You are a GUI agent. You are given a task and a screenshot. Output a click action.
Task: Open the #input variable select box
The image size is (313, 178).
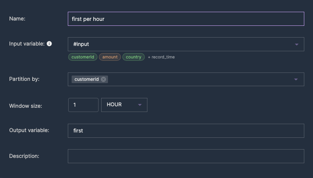(186, 44)
